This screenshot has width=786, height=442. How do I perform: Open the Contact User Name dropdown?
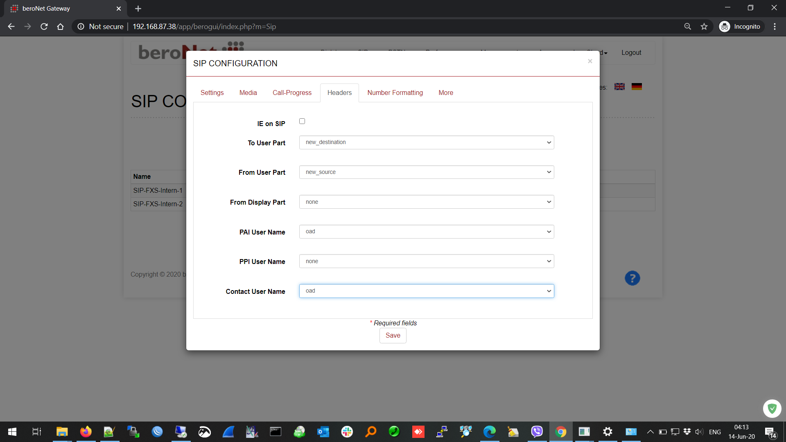[426, 291]
